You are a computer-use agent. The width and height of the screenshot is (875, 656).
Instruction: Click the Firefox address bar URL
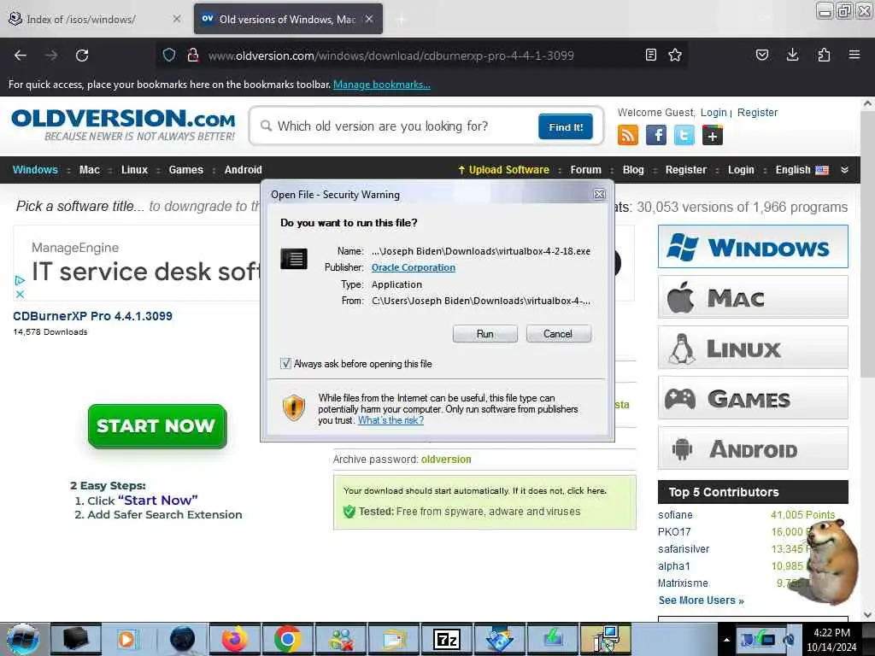coord(391,56)
